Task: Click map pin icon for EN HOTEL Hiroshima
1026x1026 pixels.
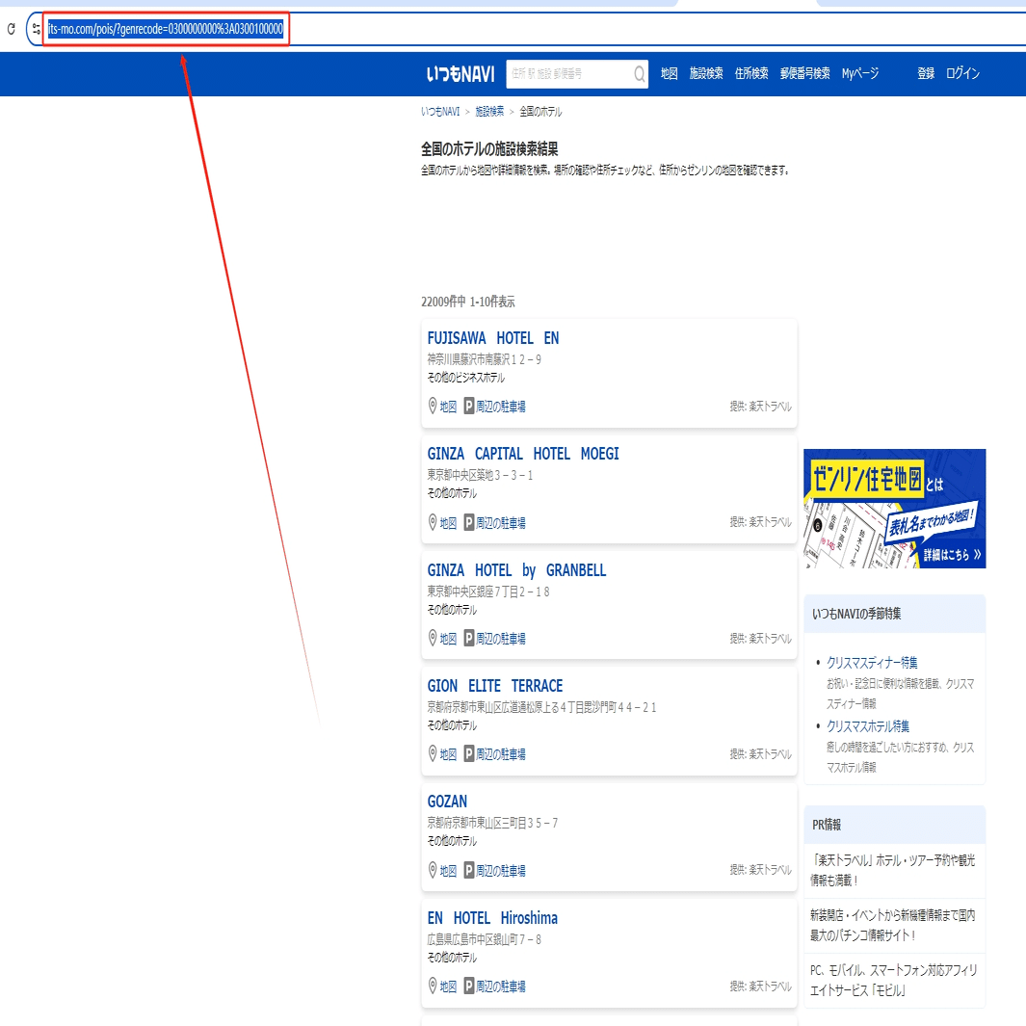Action: pos(433,987)
